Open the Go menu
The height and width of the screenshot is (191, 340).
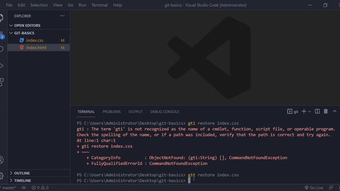[x=70, y=5]
